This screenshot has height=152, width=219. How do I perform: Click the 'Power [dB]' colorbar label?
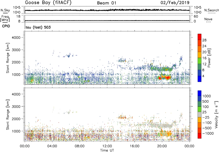click(209, 58)
